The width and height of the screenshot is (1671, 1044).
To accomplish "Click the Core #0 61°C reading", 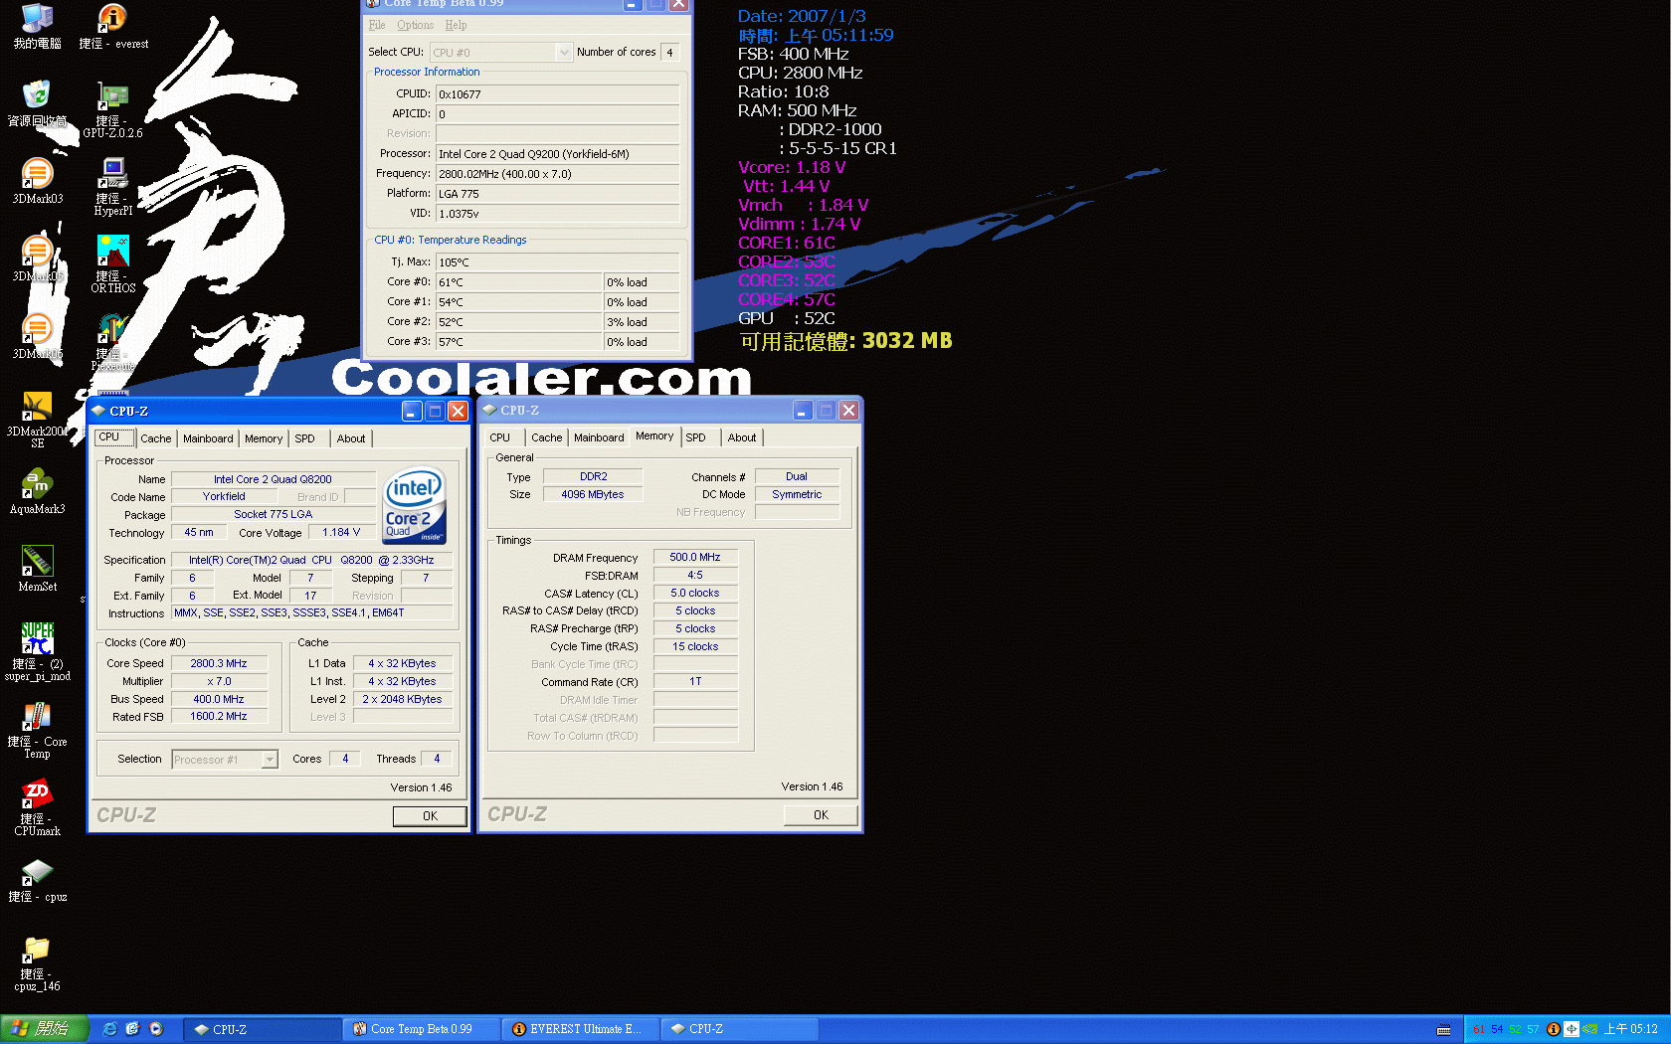I will pyautogui.click(x=518, y=282).
